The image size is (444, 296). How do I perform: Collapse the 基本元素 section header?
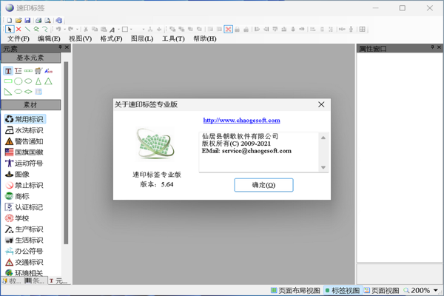click(30, 58)
